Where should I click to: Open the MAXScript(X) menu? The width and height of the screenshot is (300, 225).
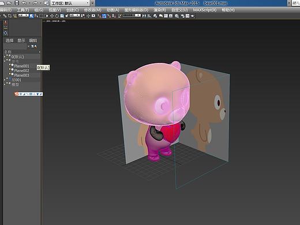tap(205, 10)
